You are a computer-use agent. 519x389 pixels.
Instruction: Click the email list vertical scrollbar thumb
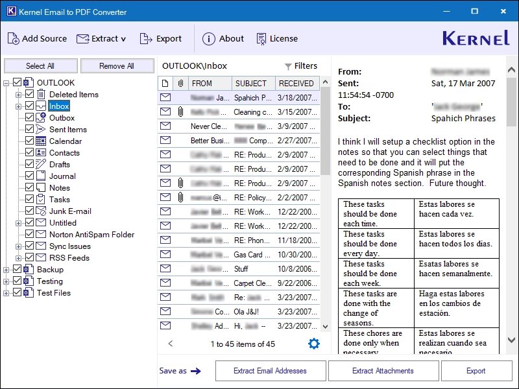click(x=326, y=131)
